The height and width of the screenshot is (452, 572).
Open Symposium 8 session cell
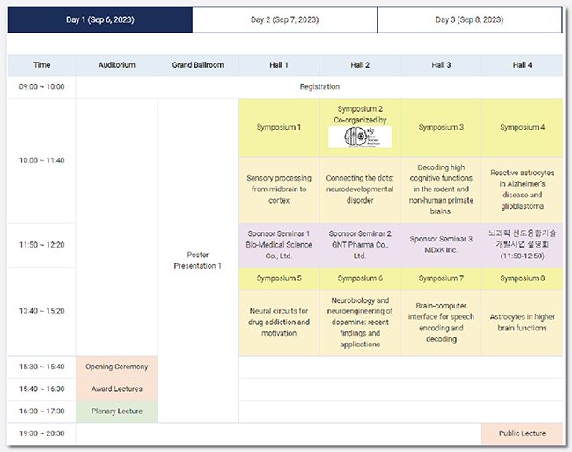tap(523, 278)
